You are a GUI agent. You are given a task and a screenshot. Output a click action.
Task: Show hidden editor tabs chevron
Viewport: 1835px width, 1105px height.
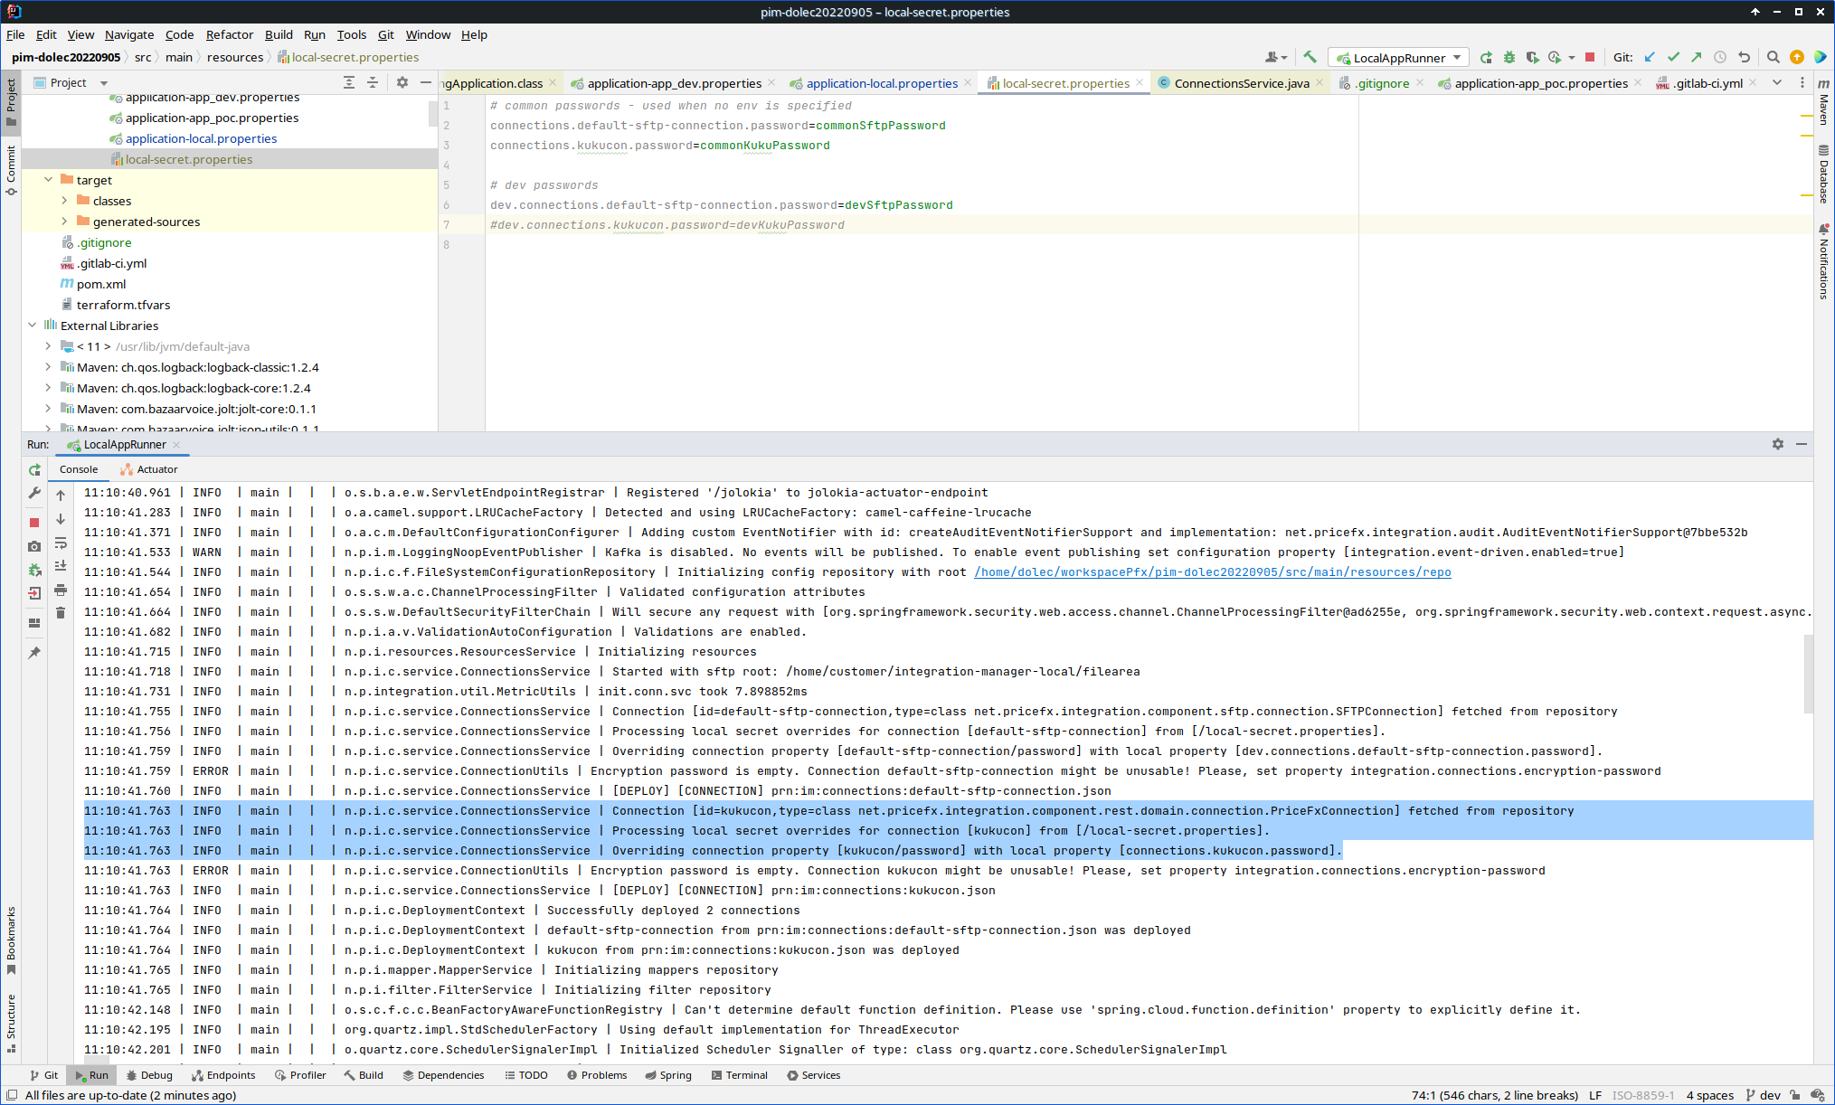pyautogui.click(x=1776, y=82)
